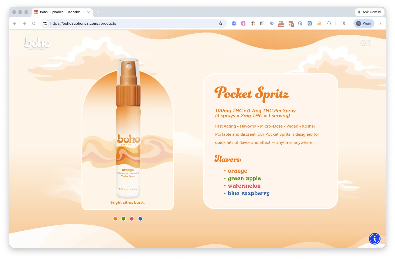Image resolution: width=395 pixels, height=259 pixels.
Task: Select the watermelon pink flavor dot
Action: (132, 219)
